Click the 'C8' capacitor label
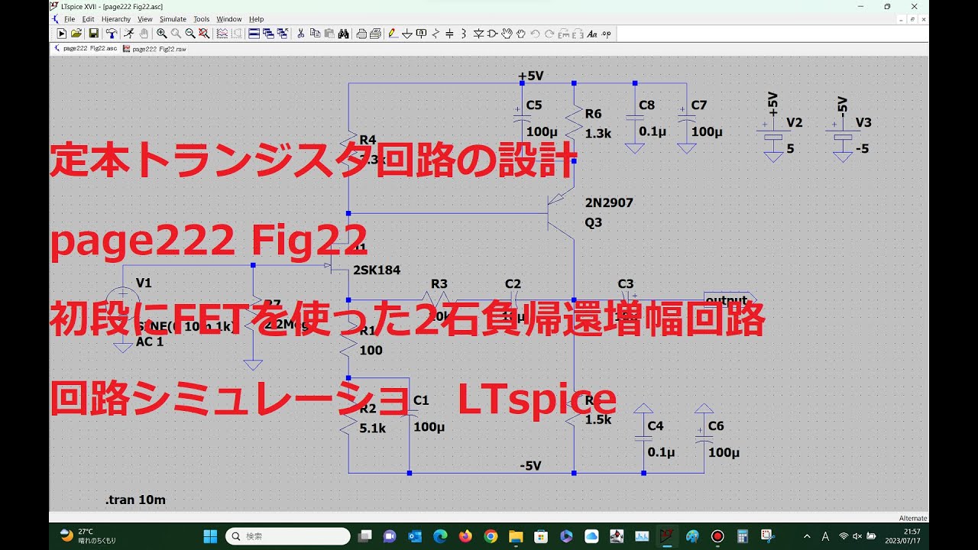The height and width of the screenshot is (550, 978). [x=646, y=105]
